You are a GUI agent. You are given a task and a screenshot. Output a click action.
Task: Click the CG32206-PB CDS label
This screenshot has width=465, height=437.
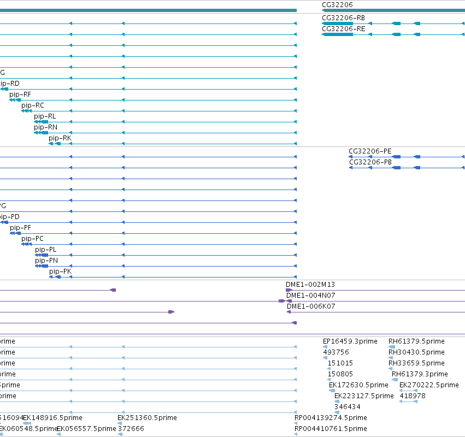pyautogui.click(x=370, y=162)
